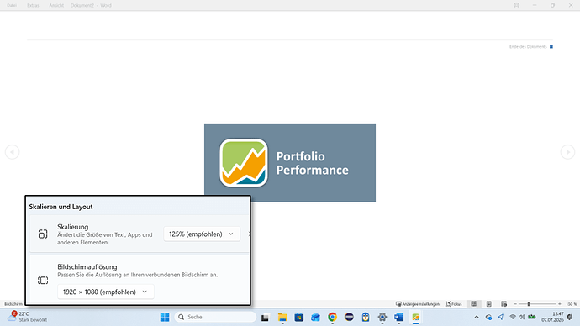
Task: Go to the previous page arrow
Action: click(13, 152)
